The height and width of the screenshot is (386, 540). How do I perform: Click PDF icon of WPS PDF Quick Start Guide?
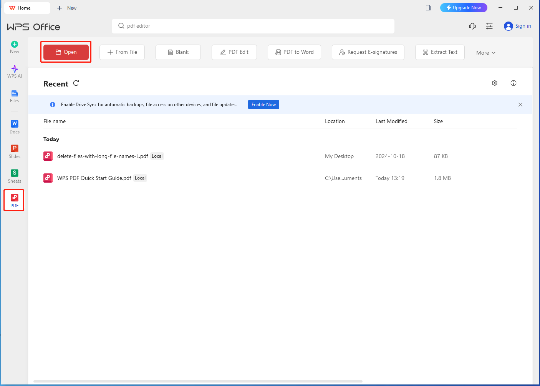pyautogui.click(x=48, y=178)
